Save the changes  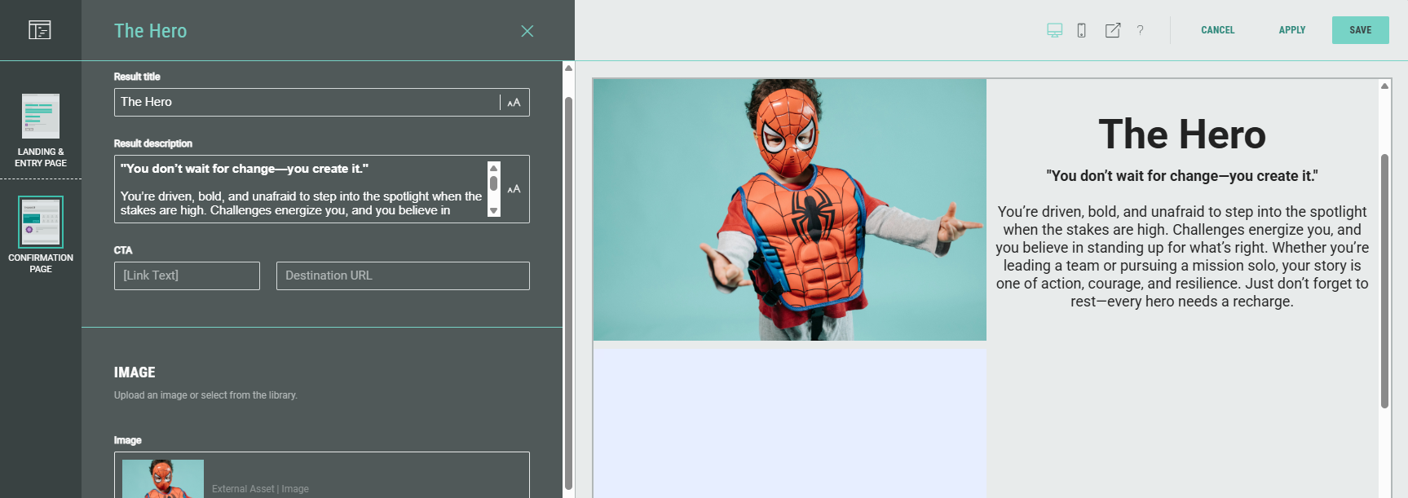click(1360, 30)
